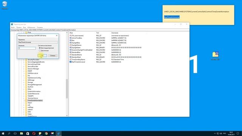Click the keyboard language indicator in tray
The height and width of the screenshot is (136, 242).
coord(225,133)
